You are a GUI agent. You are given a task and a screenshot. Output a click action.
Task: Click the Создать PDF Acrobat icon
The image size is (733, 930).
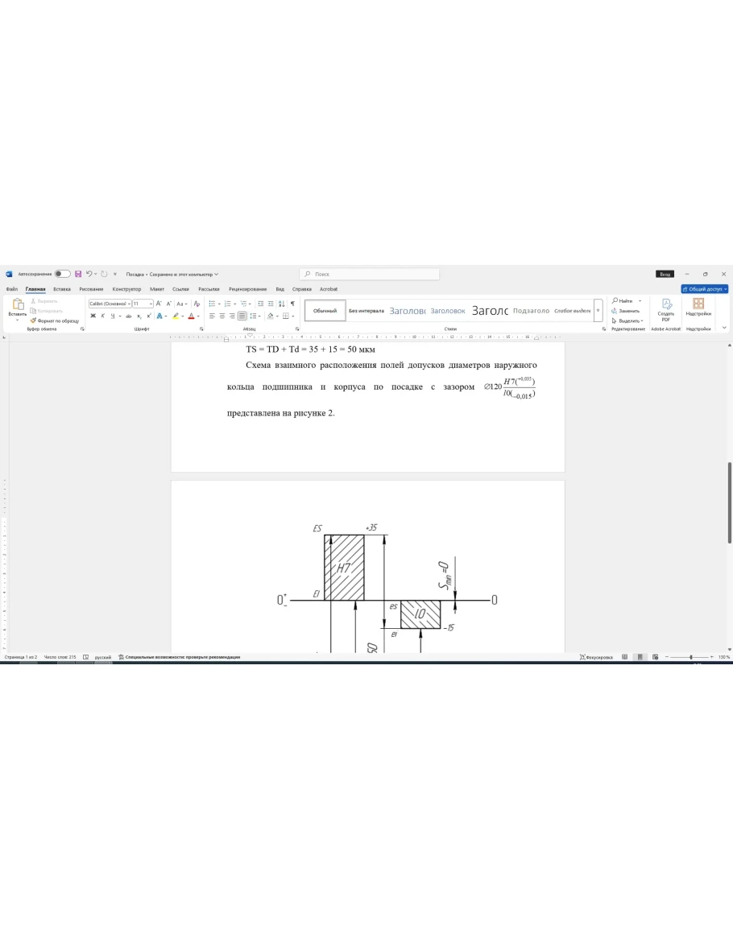(x=666, y=309)
